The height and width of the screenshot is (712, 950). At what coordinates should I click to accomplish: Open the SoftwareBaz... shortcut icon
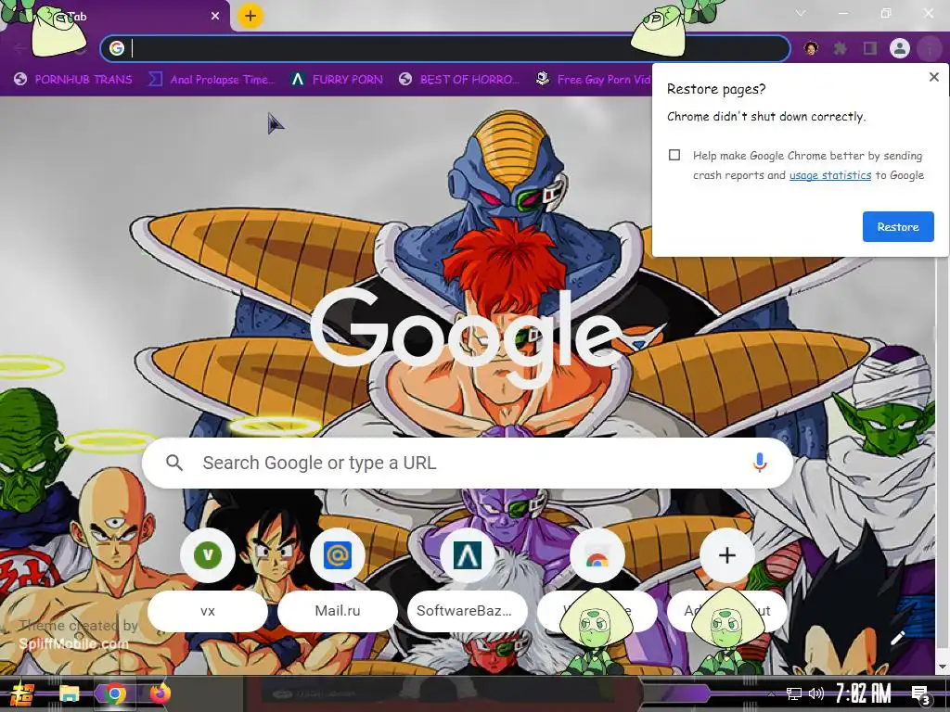tap(468, 555)
